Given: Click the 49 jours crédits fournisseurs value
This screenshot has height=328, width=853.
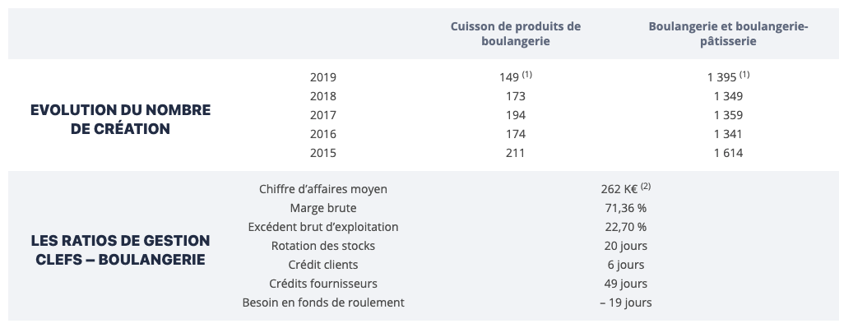Looking at the screenshot, I should pyautogui.click(x=626, y=284).
